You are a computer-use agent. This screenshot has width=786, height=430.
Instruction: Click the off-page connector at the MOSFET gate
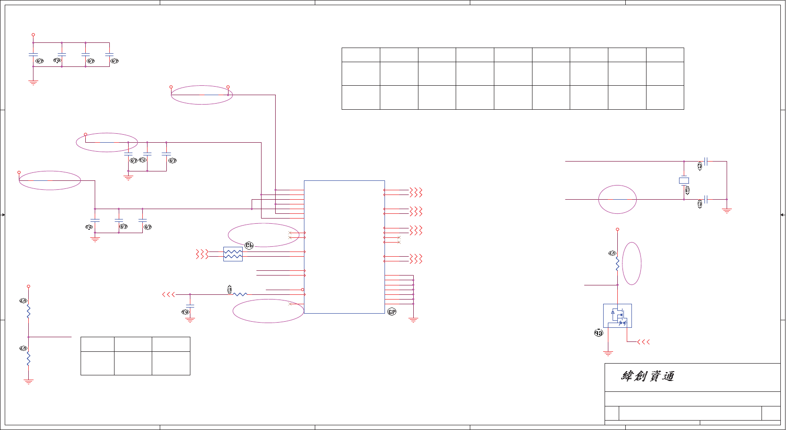[x=643, y=342]
